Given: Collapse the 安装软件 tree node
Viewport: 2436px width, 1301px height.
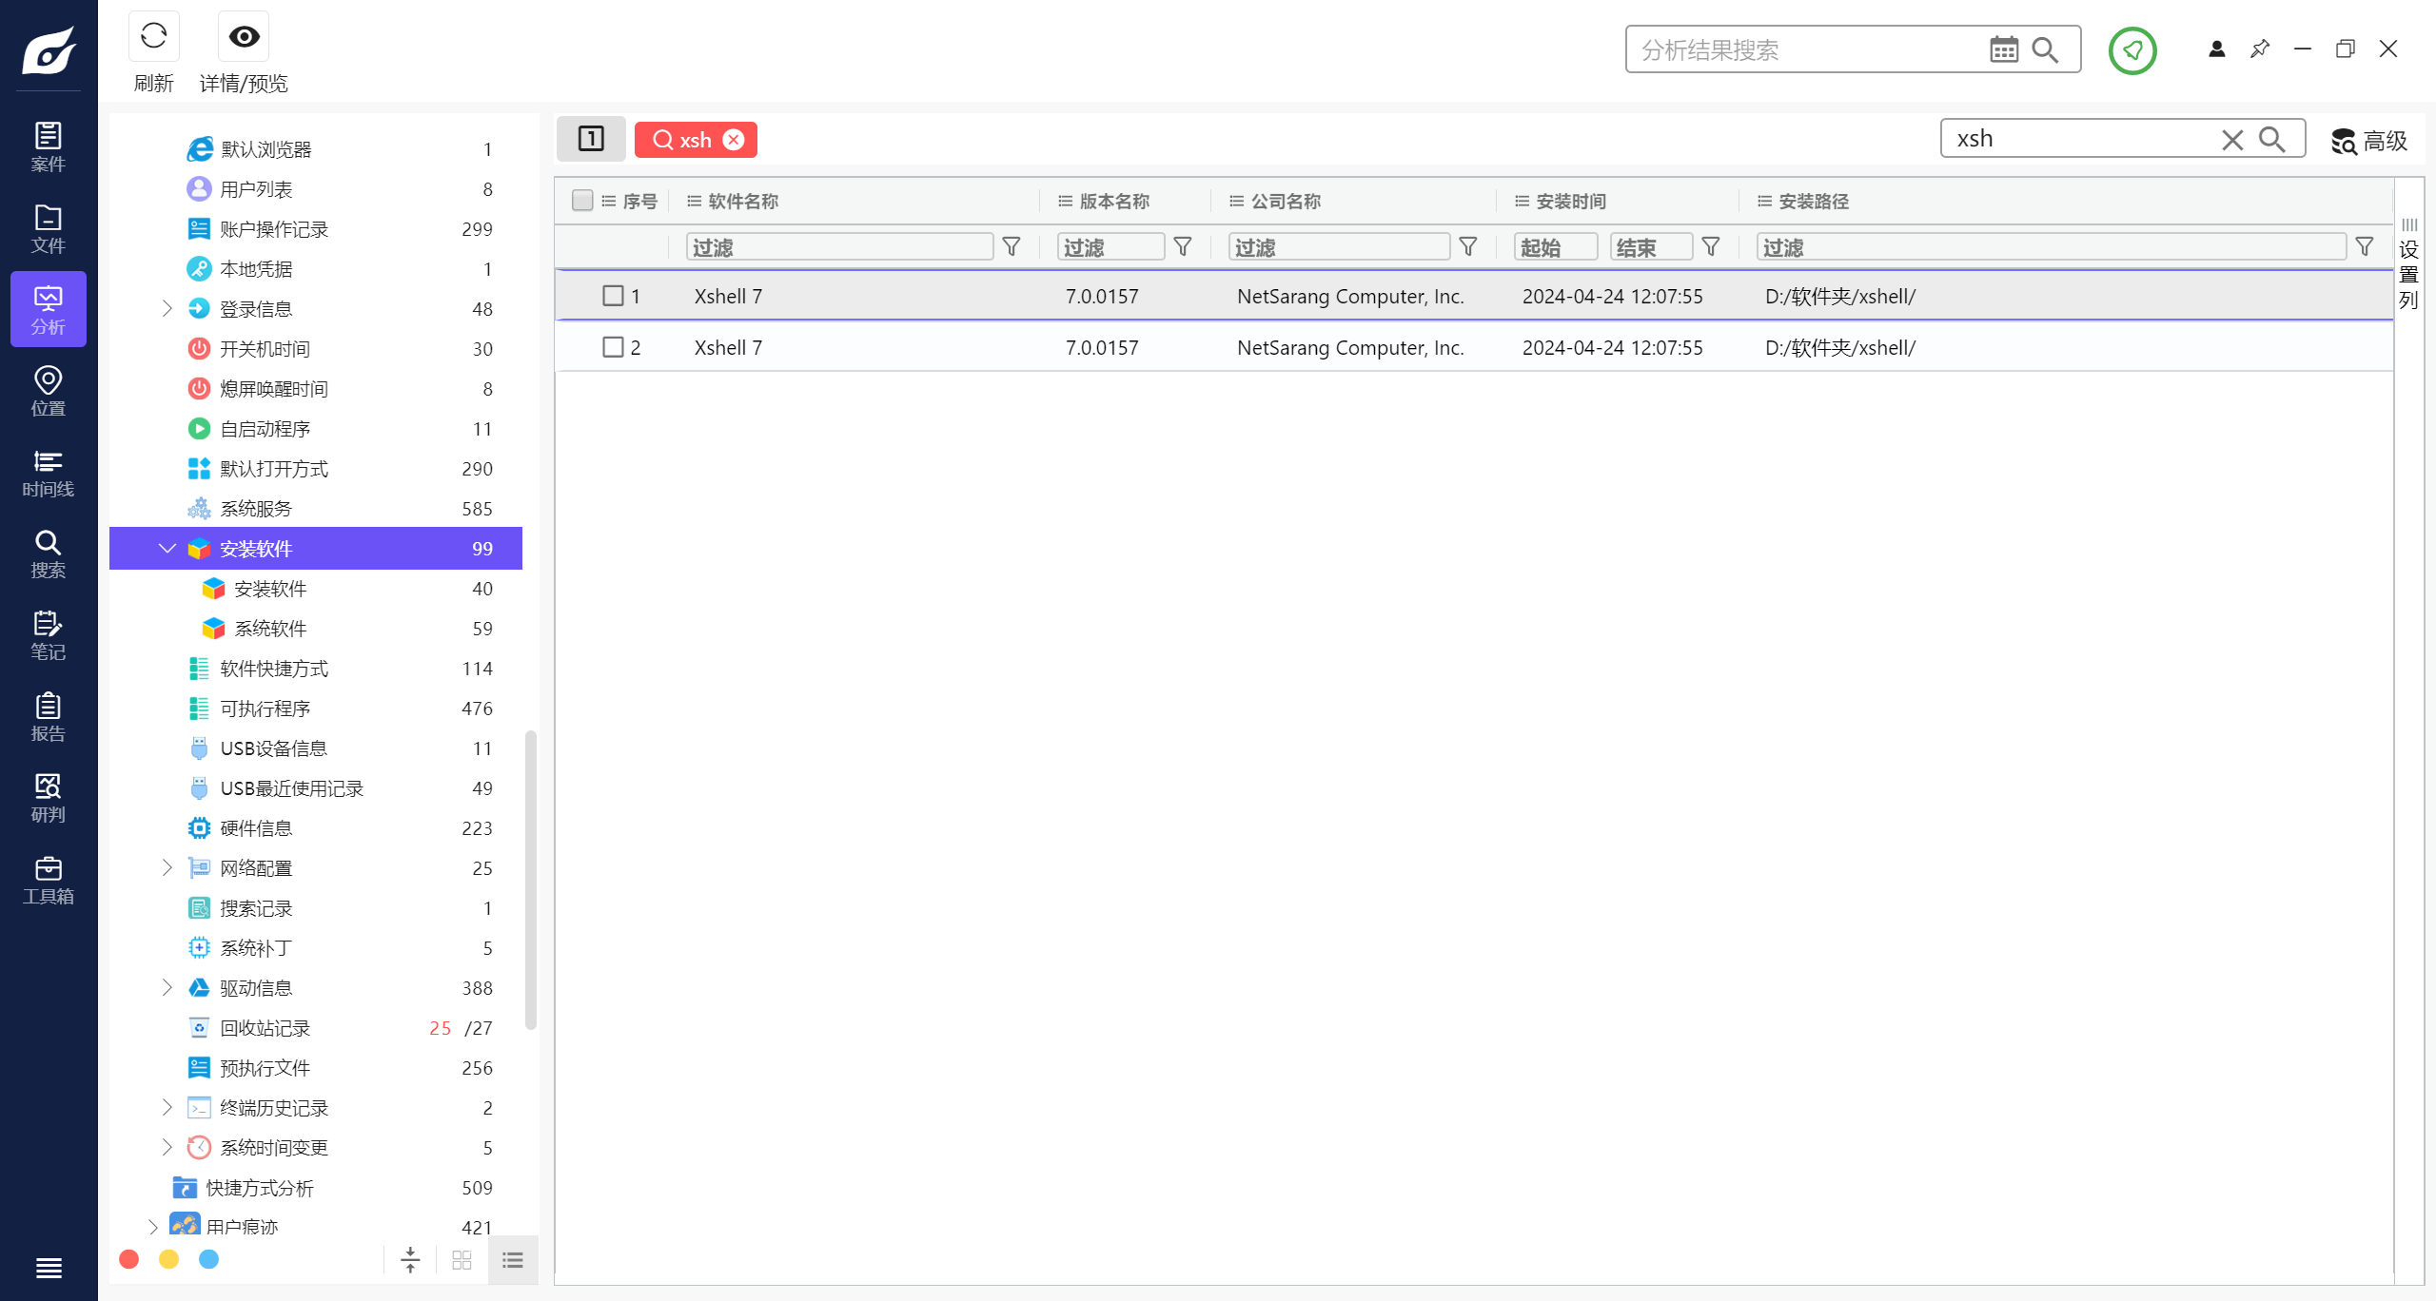Looking at the screenshot, I should [167, 549].
